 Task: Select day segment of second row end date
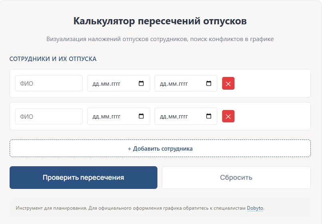[x=163, y=117]
